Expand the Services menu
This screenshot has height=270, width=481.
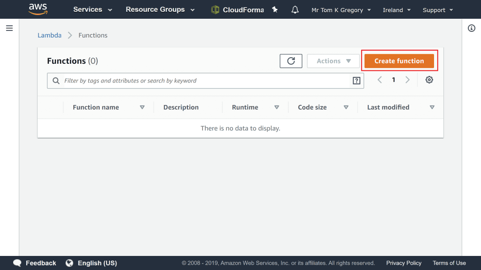pos(93,10)
